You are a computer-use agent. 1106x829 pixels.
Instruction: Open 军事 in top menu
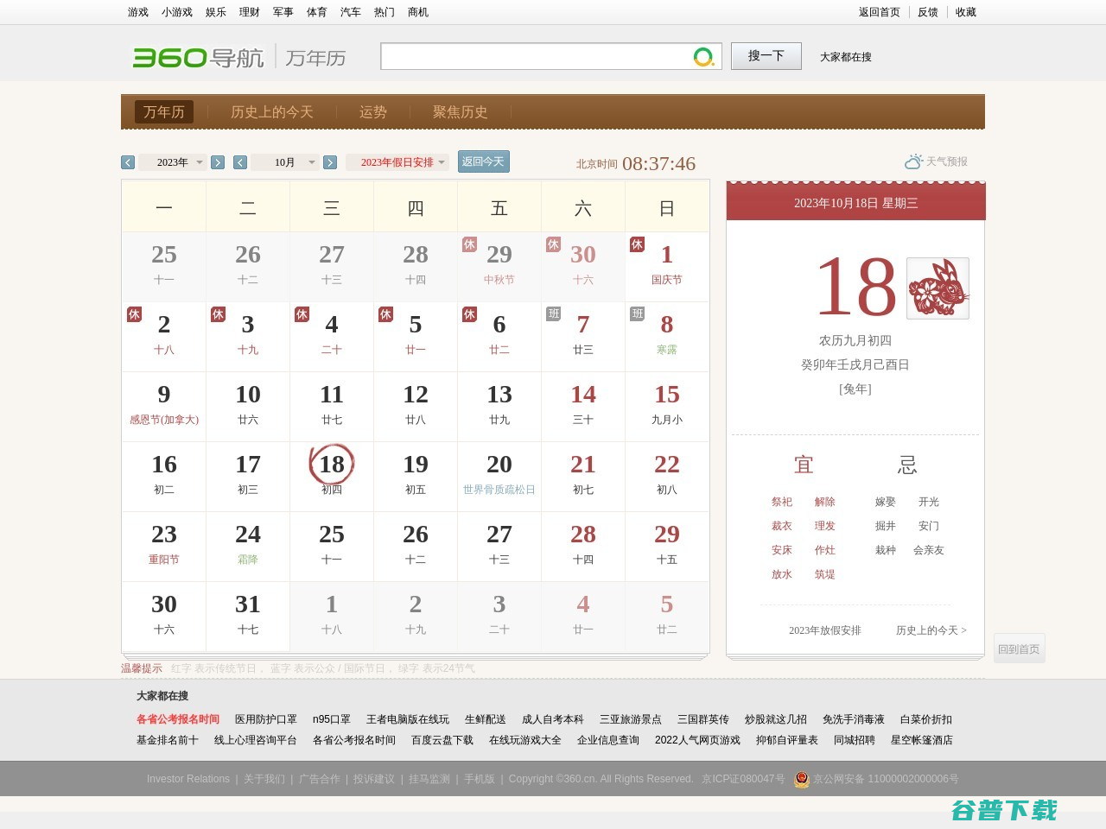283,12
